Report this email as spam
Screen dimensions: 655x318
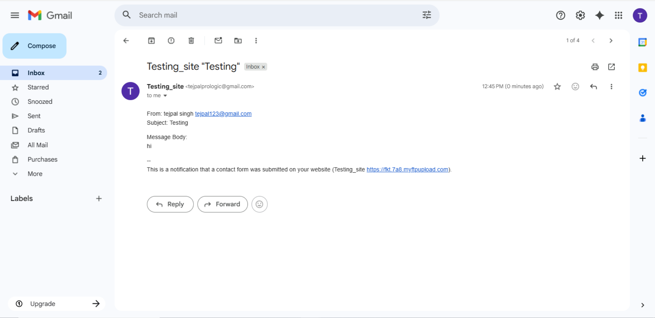(x=171, y=40)
